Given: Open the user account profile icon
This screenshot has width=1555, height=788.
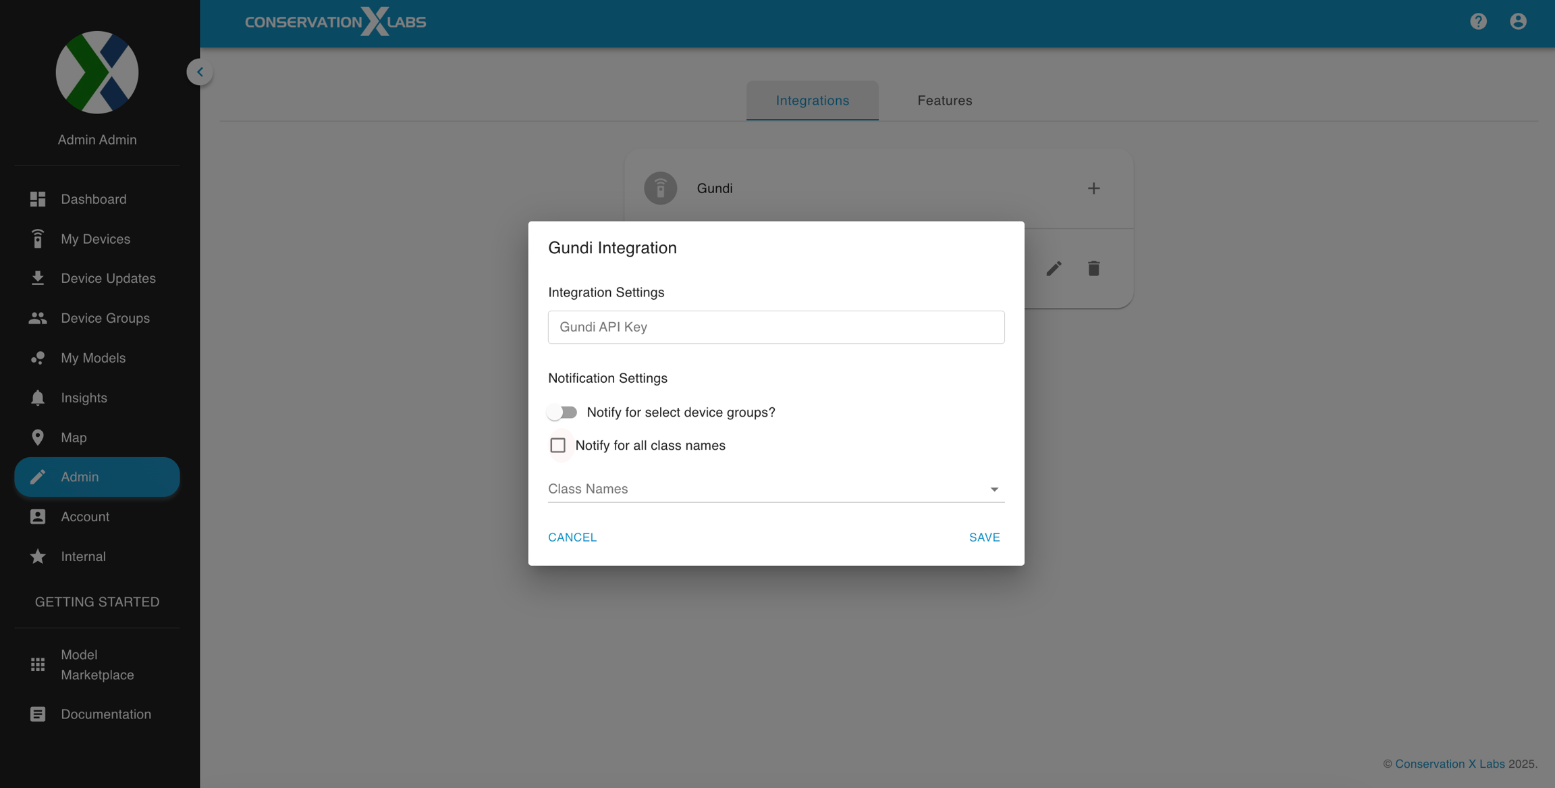Looking at the screenshot, I should point(1518,22).
